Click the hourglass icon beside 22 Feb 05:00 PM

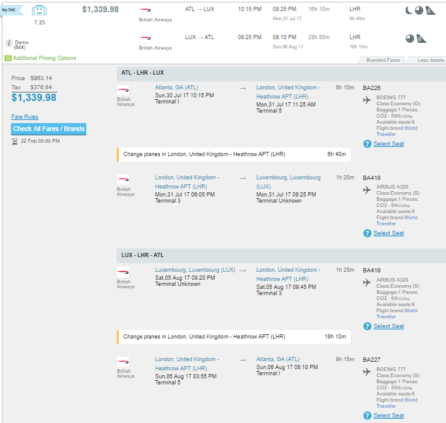pos(15,141)
